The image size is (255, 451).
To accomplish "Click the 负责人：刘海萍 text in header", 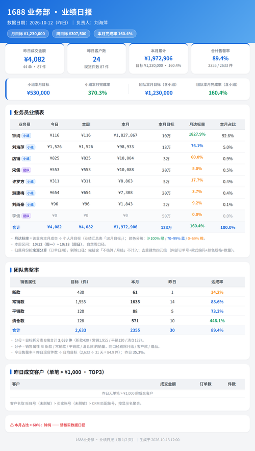I will 92,22.
